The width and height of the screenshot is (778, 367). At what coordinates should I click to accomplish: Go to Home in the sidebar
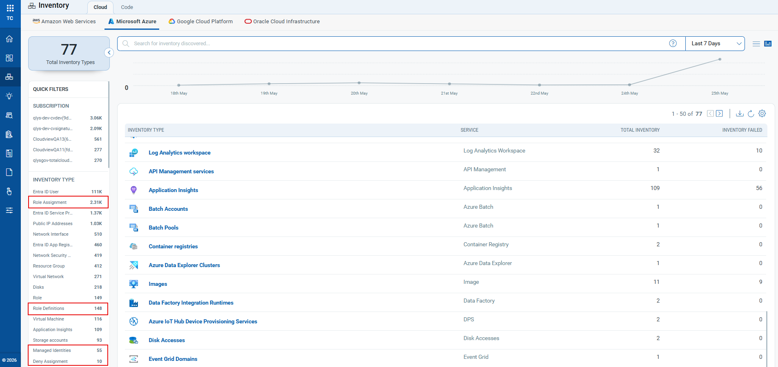pos(9,39)
